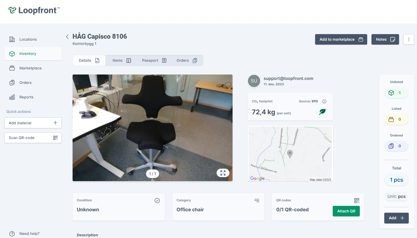Click the 1 / 1 image counter
Viewport: 417px width, 238px height.
(153, 174)
